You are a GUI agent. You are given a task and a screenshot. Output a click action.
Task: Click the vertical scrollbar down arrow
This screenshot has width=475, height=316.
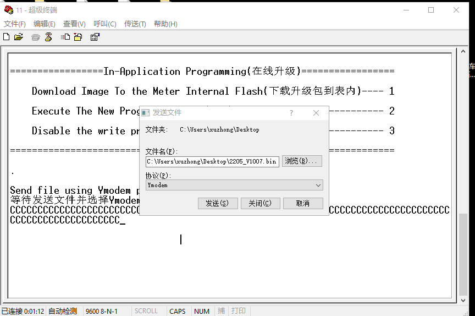(x=463, y=300)
